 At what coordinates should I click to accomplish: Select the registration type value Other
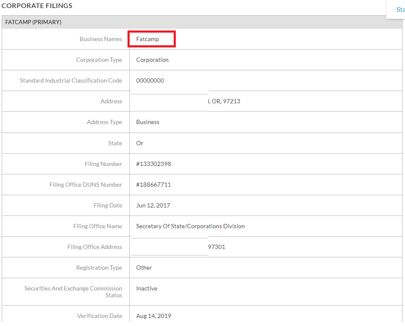tap(144, 268)
